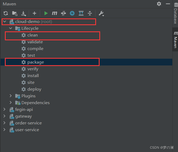Image resolution: width=178 pixels, height=152 pixels.
Task: Click gateway Maven module icon
Action: [x=12, y=117]
